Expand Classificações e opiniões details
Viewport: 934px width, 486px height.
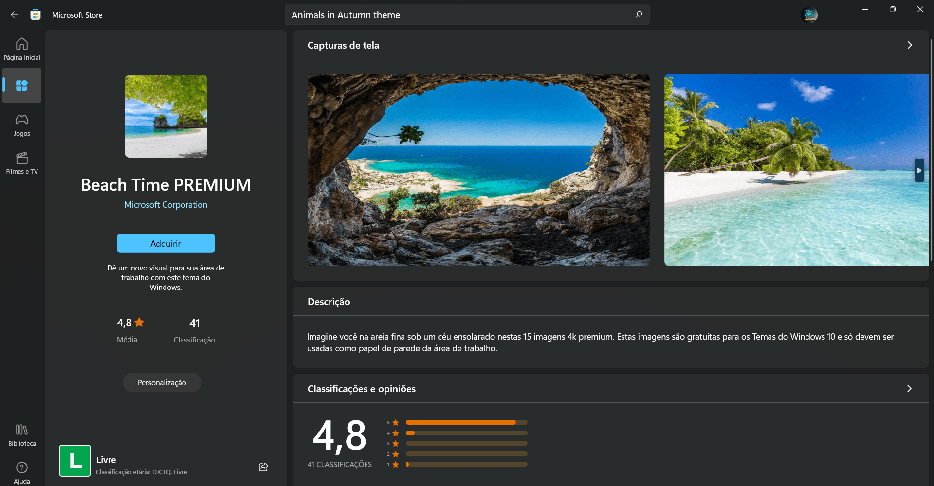(909, 389)
